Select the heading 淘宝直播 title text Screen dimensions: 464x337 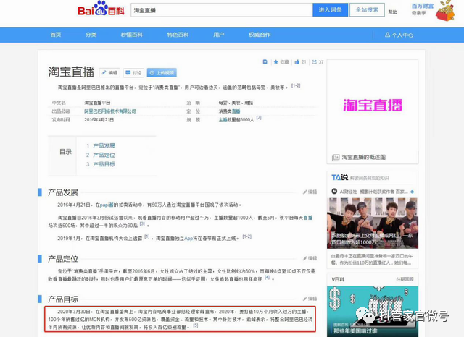point(71,72)
